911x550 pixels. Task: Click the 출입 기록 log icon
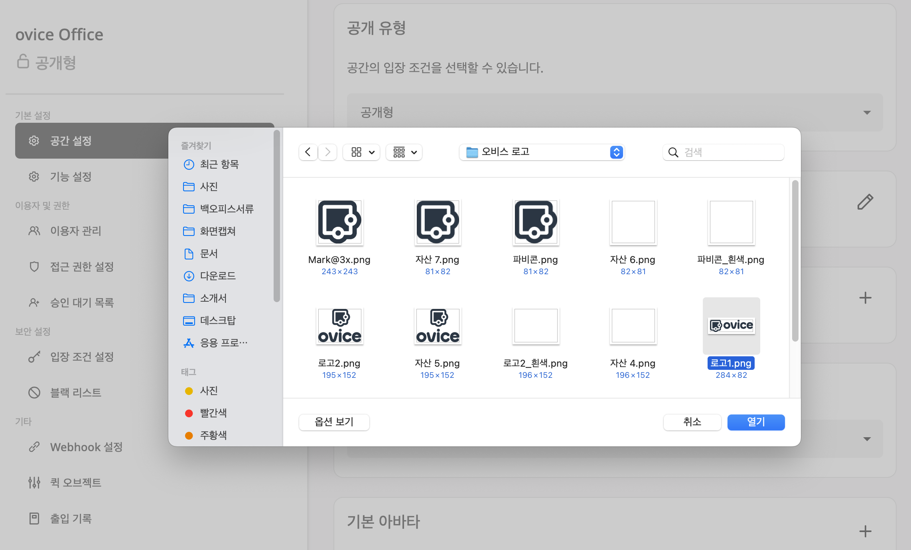coord(34,519)
